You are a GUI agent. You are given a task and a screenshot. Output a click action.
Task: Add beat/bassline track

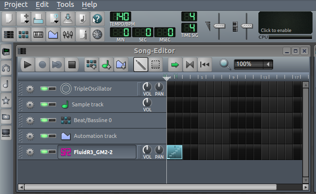[x=92, y=65]
